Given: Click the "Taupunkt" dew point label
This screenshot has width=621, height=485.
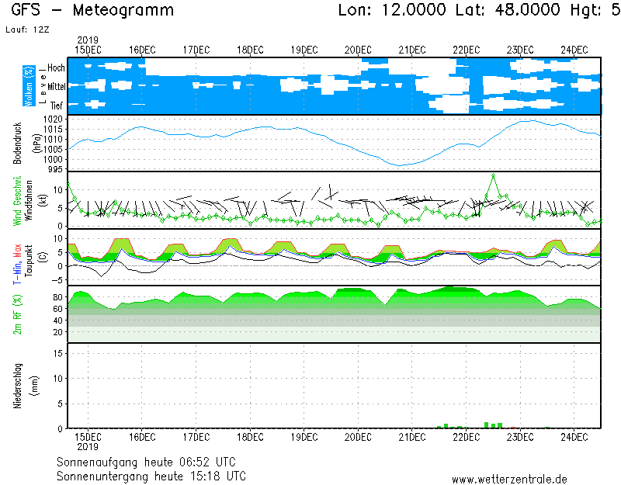Looking at the screenshot, I should (x=29, y=260).
